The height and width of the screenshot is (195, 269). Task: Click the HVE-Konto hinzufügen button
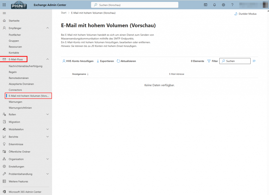(78, 61)
